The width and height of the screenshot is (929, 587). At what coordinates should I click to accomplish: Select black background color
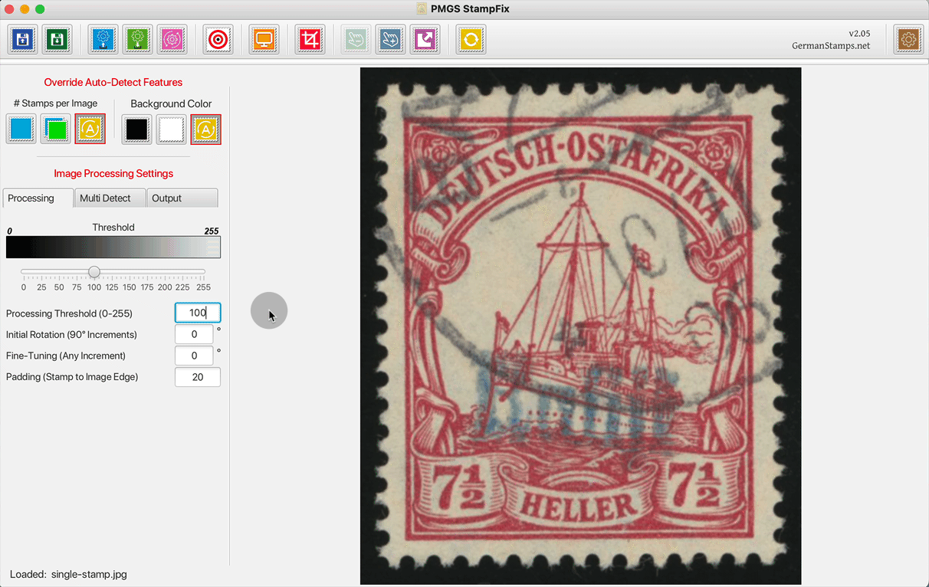point(137,130)
